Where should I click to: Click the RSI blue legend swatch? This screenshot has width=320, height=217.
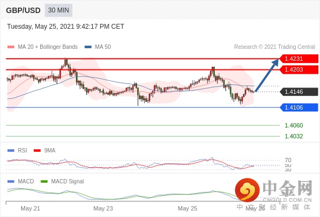(x=11, y=151)
